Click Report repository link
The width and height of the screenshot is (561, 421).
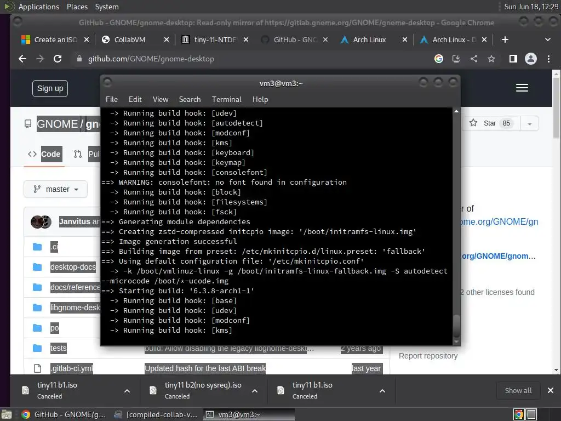428,356
